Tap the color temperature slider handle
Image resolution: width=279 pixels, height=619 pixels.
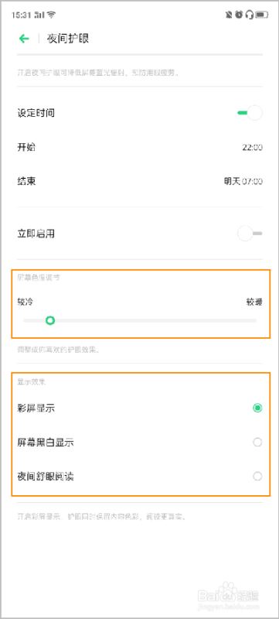(x=50, y=320)
